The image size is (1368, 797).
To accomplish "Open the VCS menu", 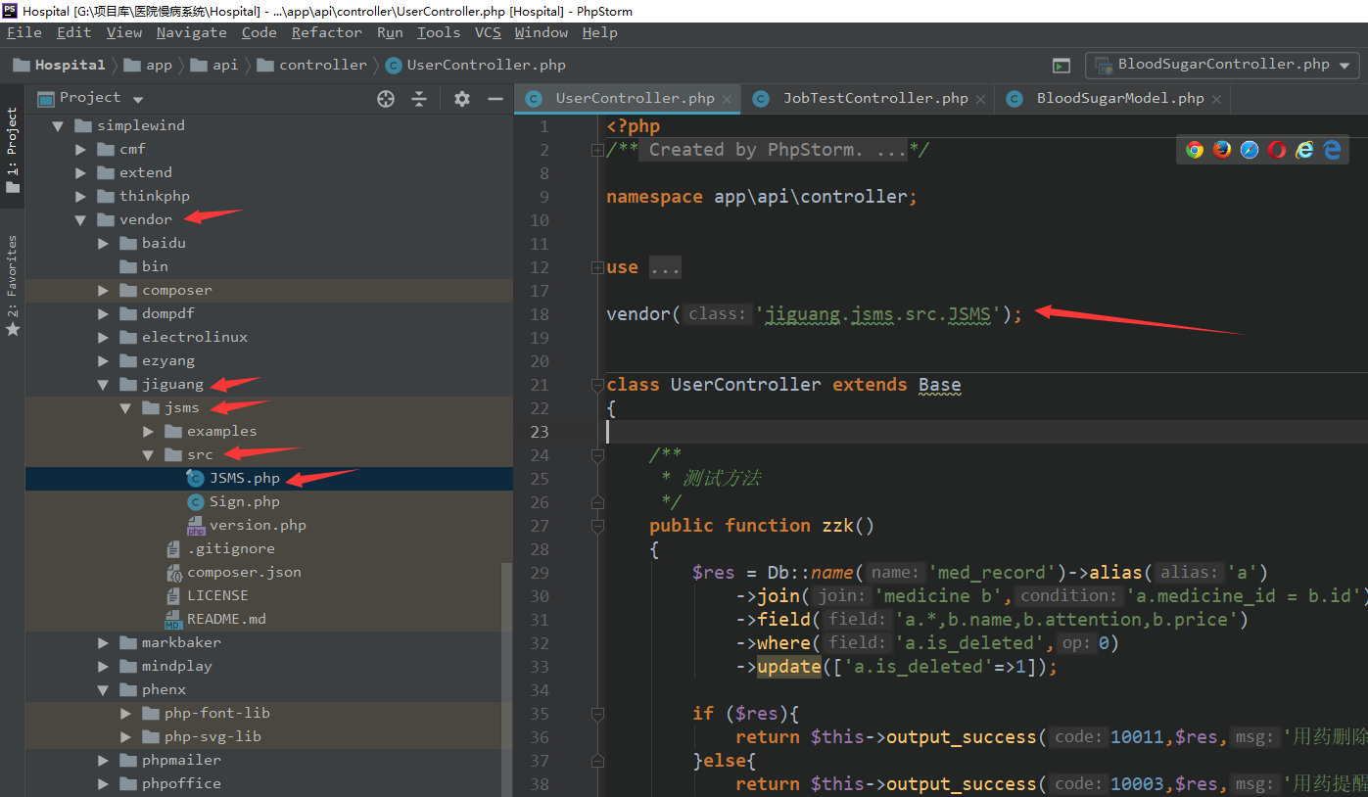I will [x=488, y=32].
